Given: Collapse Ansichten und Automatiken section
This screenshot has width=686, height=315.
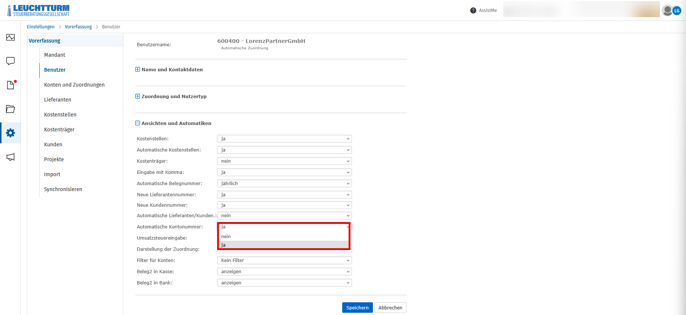Looking at the screenshot, I should pyautogui.click(x=137, y=123).
